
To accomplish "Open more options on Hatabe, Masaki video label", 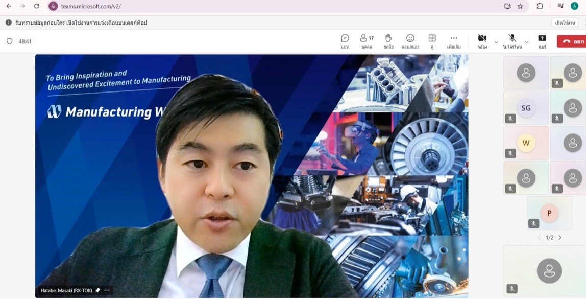I will pos(107,290).
